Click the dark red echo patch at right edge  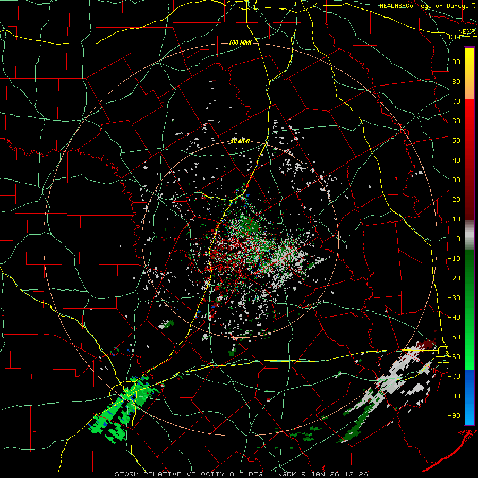coord(427,345)
